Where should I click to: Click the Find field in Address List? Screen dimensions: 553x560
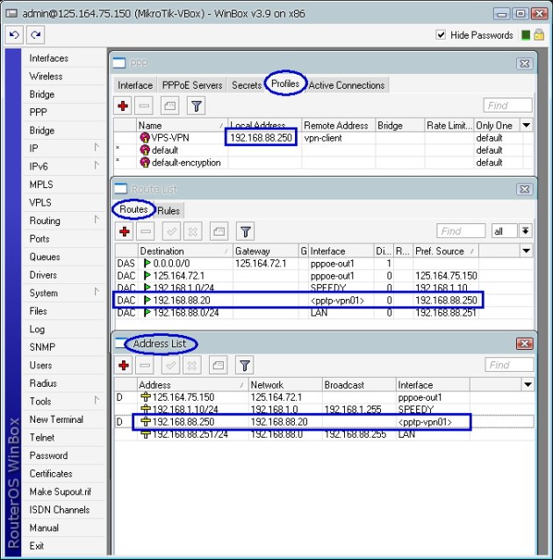tap(509, 365)
